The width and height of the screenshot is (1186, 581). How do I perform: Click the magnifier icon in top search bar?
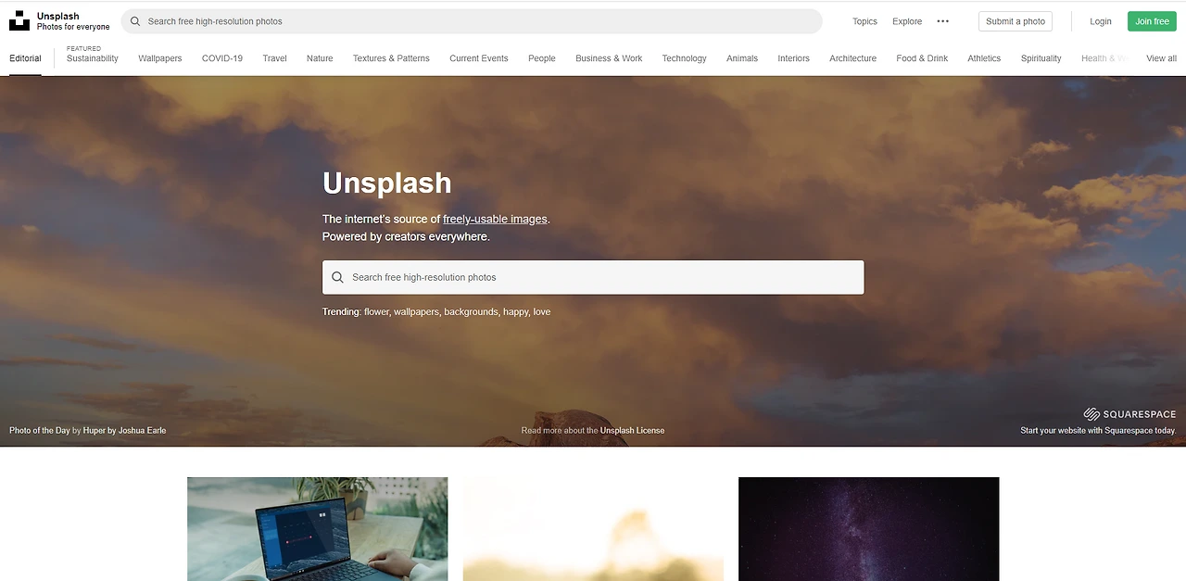[136, 21]
